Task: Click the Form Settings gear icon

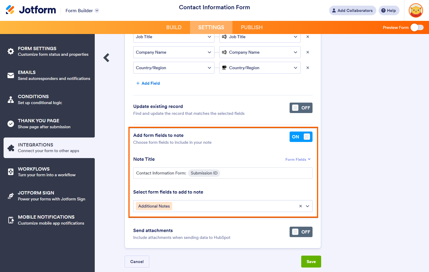Action: point(11,51)
